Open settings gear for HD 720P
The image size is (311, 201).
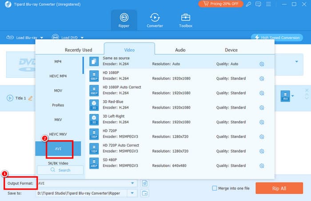tap(262, 137)
